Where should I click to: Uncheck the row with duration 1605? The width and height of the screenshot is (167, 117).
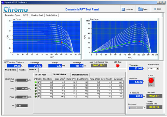point(39,82)
